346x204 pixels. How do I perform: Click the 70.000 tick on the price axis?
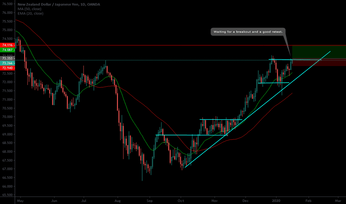(x=7, y=117)
